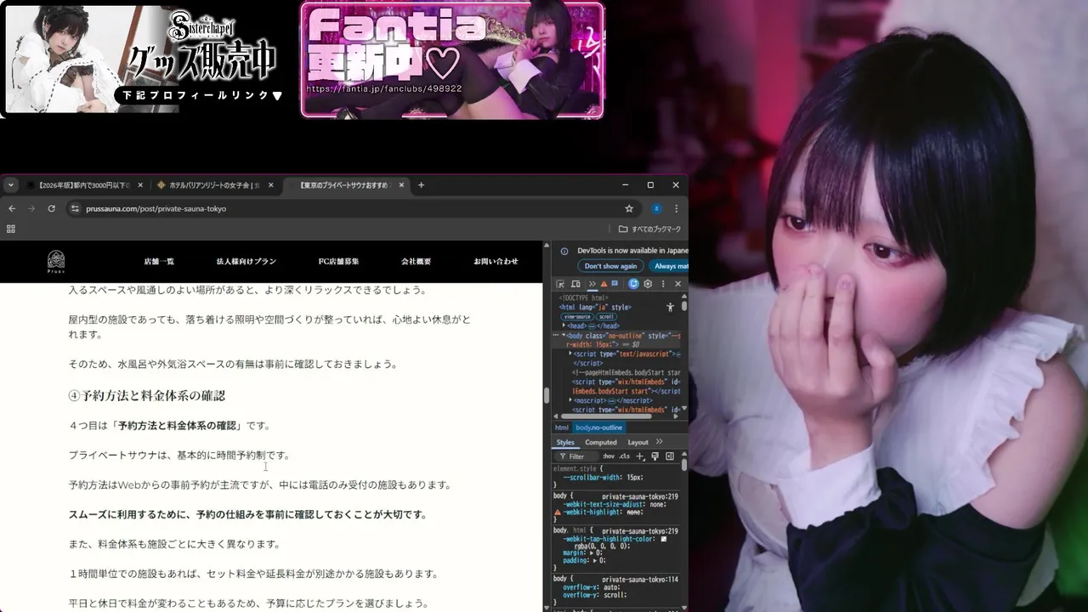The image size is (1088, 612).
Task: Toggle computed styles sidebar icon
Action: pos(670,456)
